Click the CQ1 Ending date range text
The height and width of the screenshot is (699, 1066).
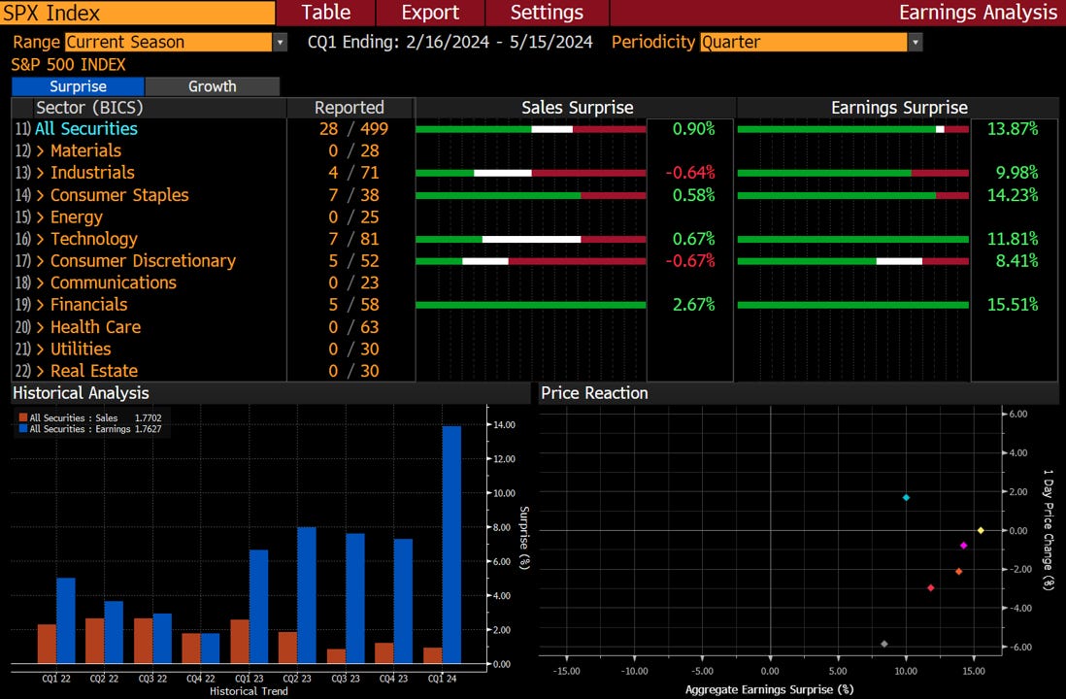click(x=450, y=42)
